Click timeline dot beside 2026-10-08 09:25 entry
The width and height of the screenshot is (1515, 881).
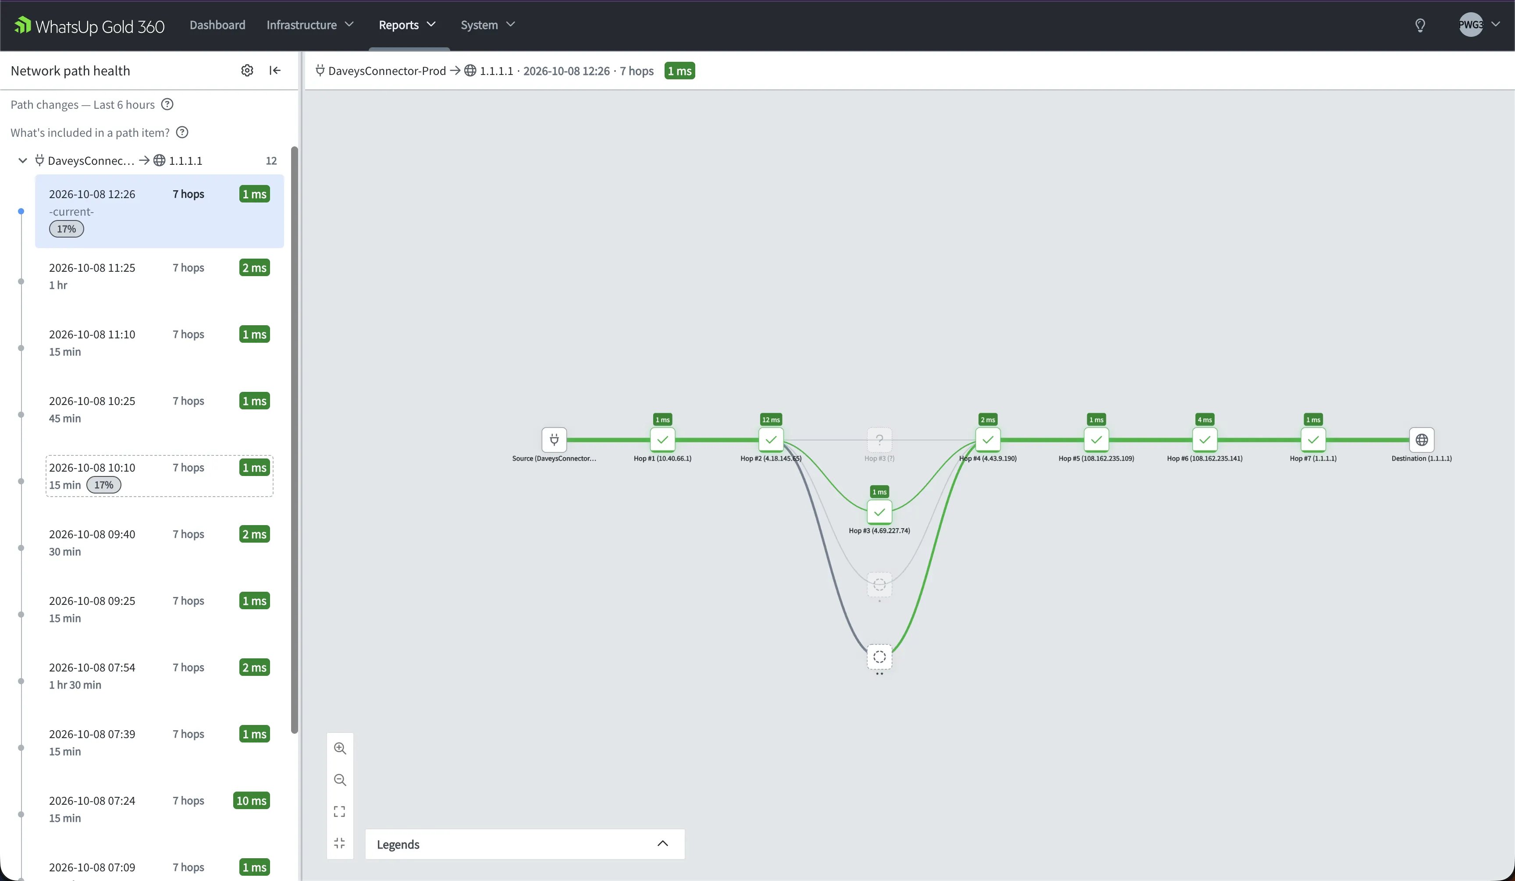click(x=21, y=614)
